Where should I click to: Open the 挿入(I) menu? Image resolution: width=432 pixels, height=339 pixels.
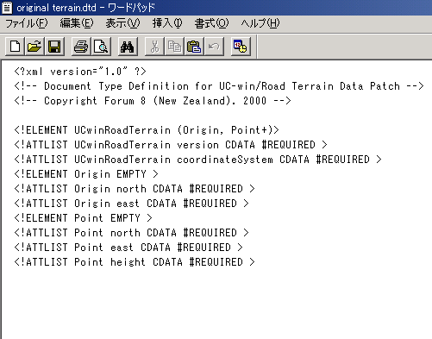coord(167,23)
